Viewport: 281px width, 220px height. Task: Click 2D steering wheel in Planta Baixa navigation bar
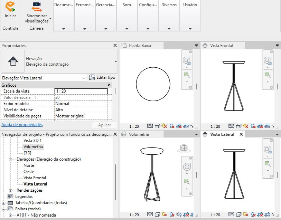tap(187, 61)
